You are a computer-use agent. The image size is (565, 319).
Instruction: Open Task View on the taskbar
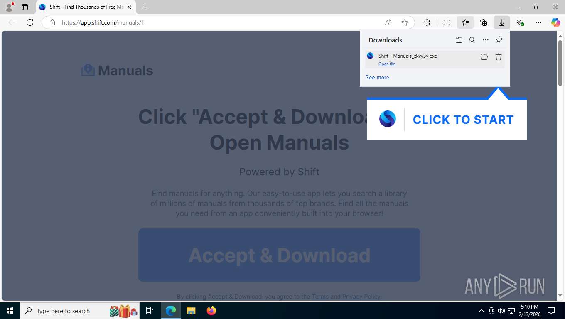point(150,311)
